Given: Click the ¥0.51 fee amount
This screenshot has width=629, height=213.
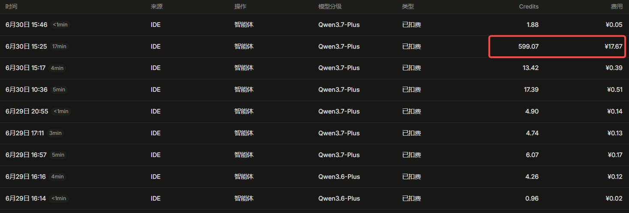Looking at the screenshot, I should tap(615, 90).
